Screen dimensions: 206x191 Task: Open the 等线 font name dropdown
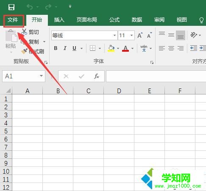(x=114, y=36)
